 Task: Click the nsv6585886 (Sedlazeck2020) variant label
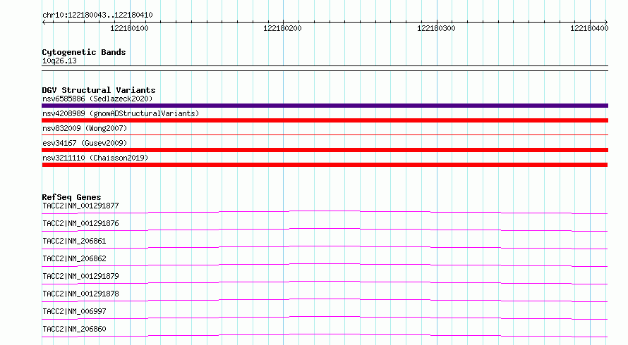click(97, 99)
